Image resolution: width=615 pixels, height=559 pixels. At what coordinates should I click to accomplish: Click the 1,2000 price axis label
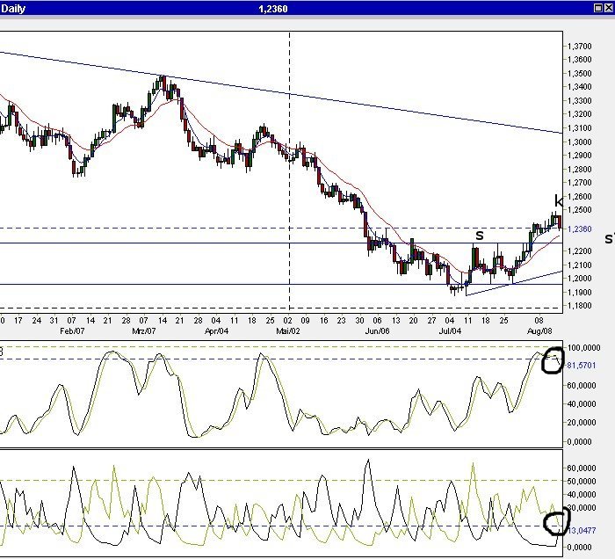(579, 278)
